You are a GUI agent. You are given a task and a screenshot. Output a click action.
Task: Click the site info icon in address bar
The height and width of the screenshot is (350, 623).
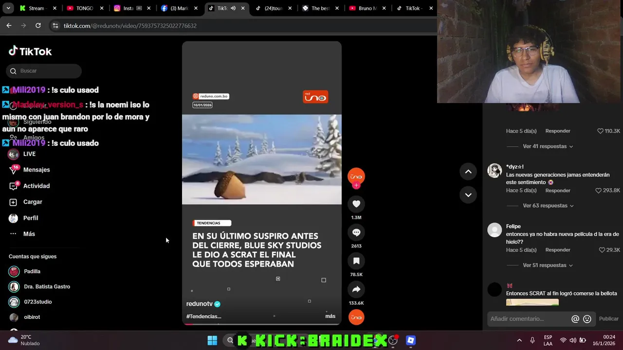(55, 26)
